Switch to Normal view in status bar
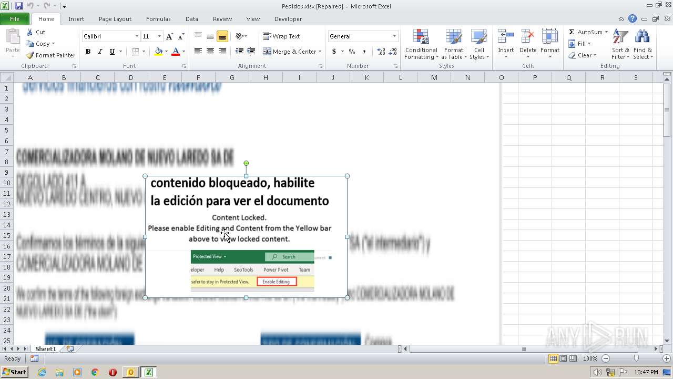Screen dimensions: 673x379 click(553, 358)
